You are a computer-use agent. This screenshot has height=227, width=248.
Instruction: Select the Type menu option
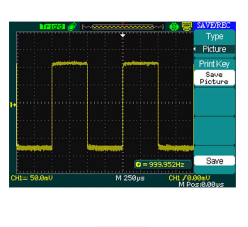click(214, 37)
